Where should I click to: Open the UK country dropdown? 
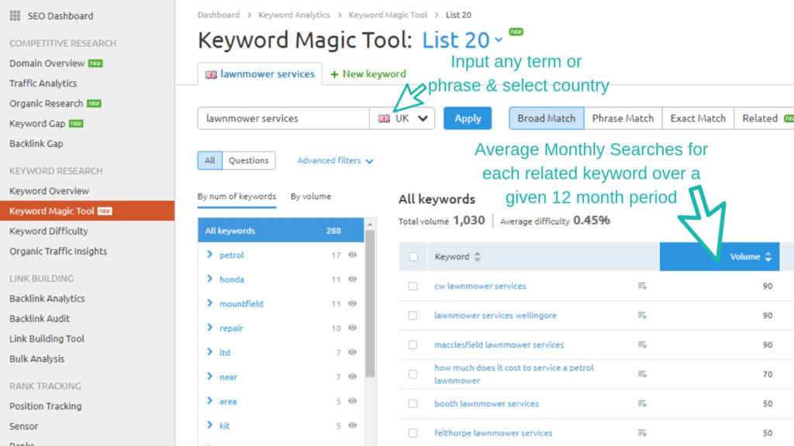(402, 118)
